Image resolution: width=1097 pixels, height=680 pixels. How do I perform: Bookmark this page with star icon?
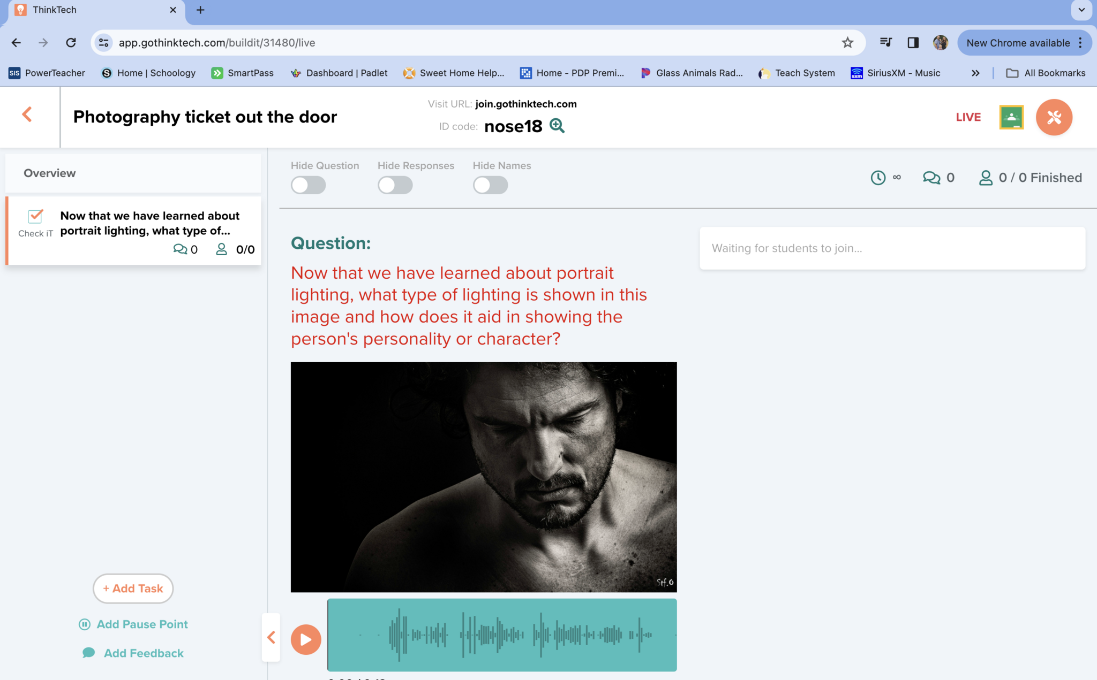(x=847, y=43)
